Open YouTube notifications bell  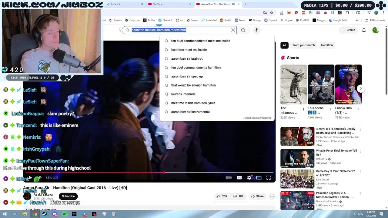click(364, 30)
